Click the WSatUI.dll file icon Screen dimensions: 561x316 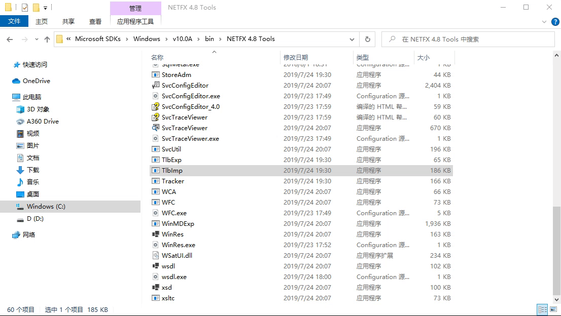(156, 255)
